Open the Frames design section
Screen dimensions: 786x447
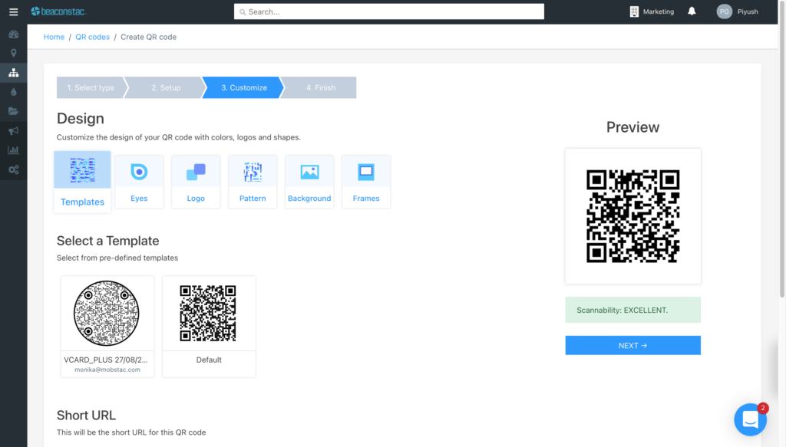(x=366, y=181)
